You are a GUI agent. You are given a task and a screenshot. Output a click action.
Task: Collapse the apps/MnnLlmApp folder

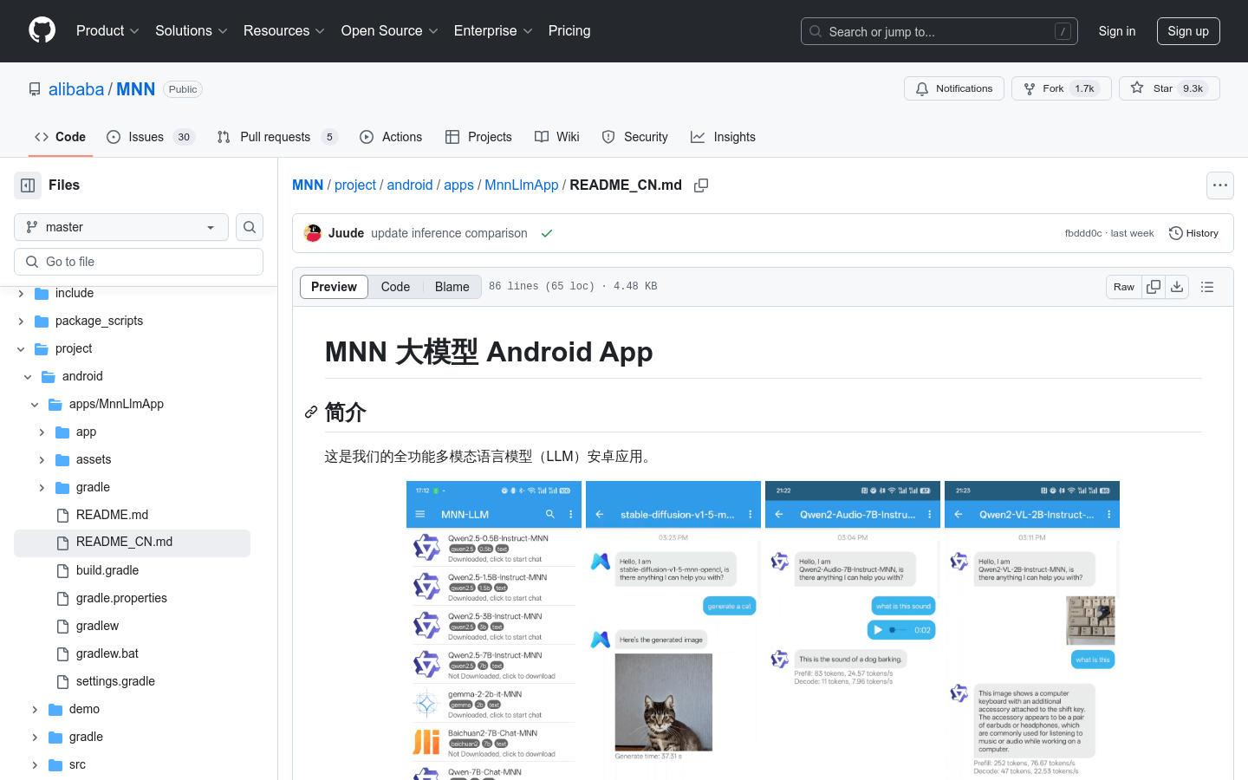35,404
